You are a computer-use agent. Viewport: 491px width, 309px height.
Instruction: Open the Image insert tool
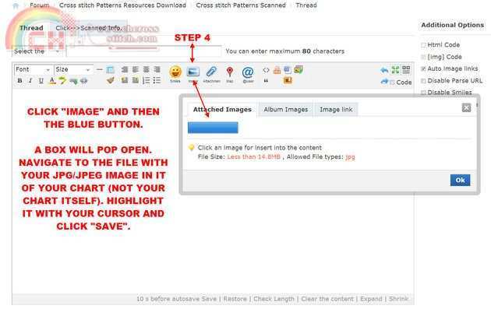(193, 72)
